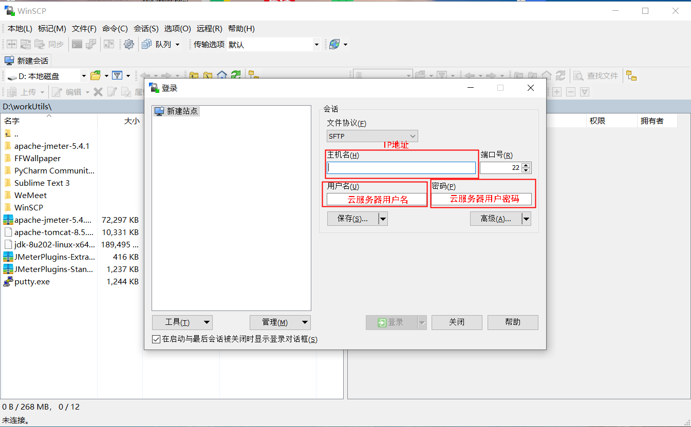Click the delete X icon in local toolbar
Viewport: 691px width, 427px height.
[98, 92]
